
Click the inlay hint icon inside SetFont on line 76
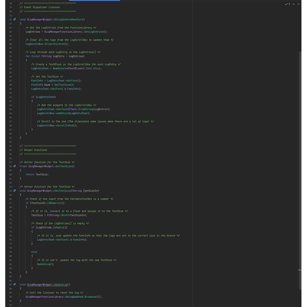(71, 240)
